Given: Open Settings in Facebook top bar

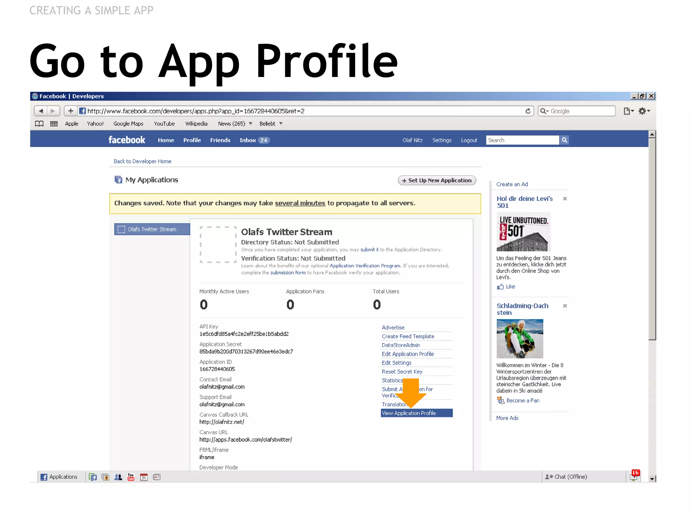Looking at the screenshot, I should (442, 140).
